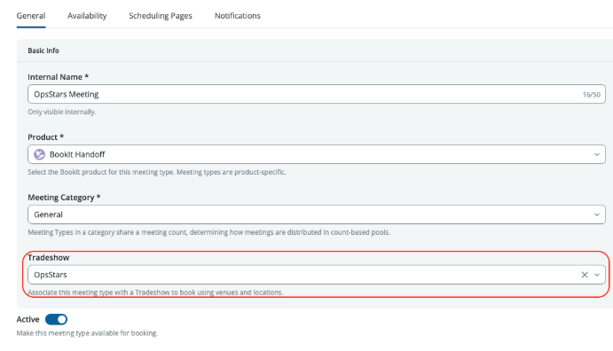Expand the Product dropdown chevron

(596, 154)
